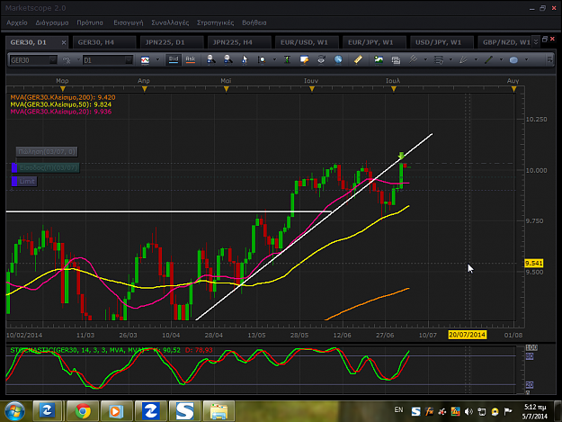
Task: Toggle the Ask price button
Action: pyautogui.click(x=191, y=59)
